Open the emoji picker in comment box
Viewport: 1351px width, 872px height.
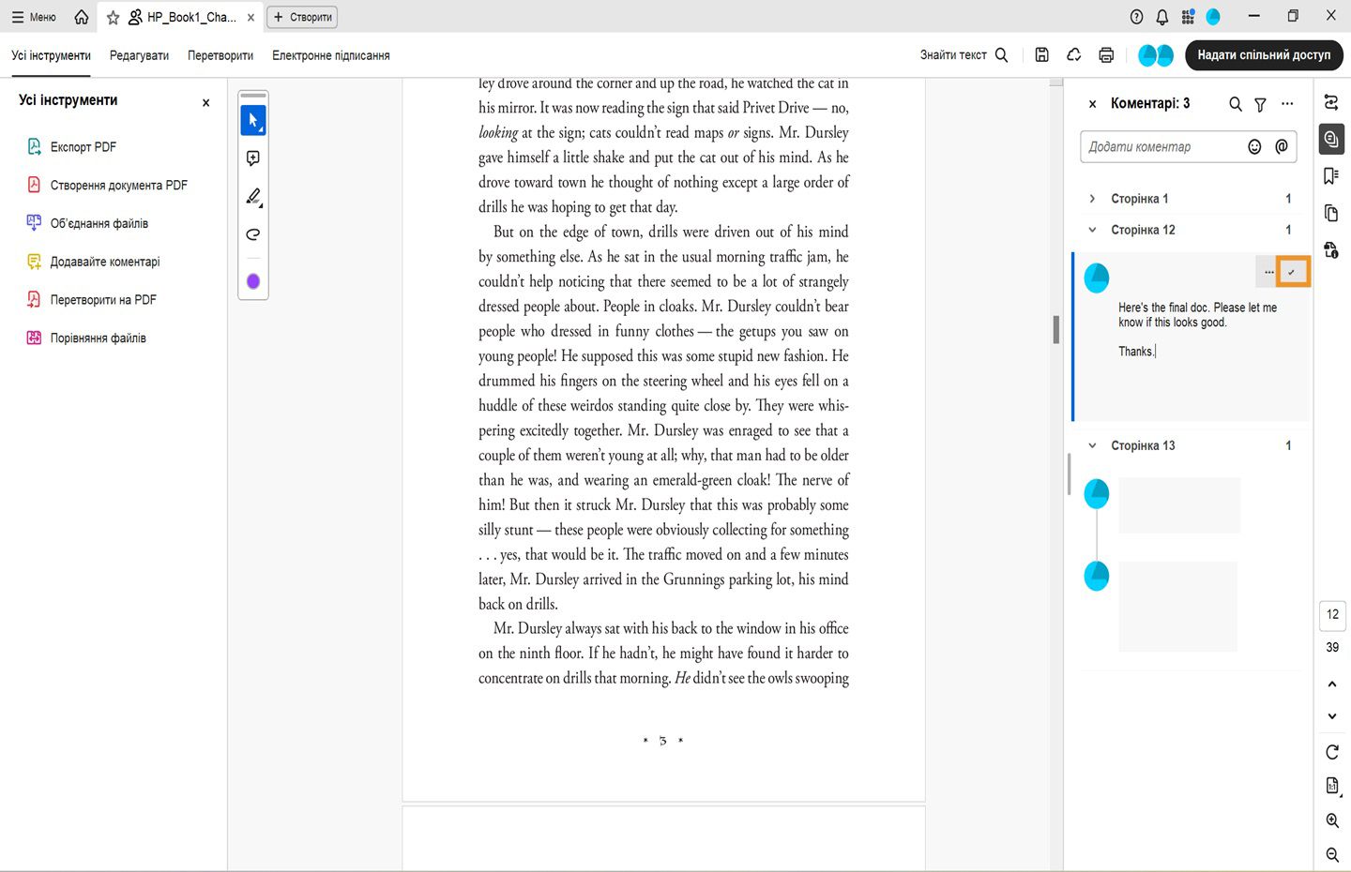click(x=1254, y=147)
